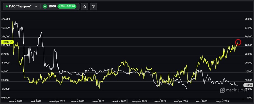Image resolution: width=254 pixels, height=104 pixels.
Task: Select the июль 2024 date label
Action: click(x=160, y=101)
